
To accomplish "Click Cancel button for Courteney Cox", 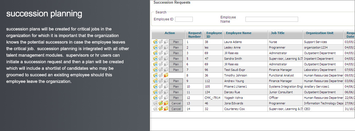I will (176, 109).
